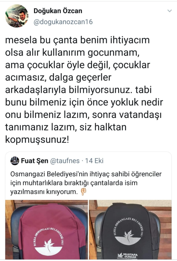The image size is (177, 261).
Task: Open the Fuat Şen name in quoted tweet
Action: point(35,161)
